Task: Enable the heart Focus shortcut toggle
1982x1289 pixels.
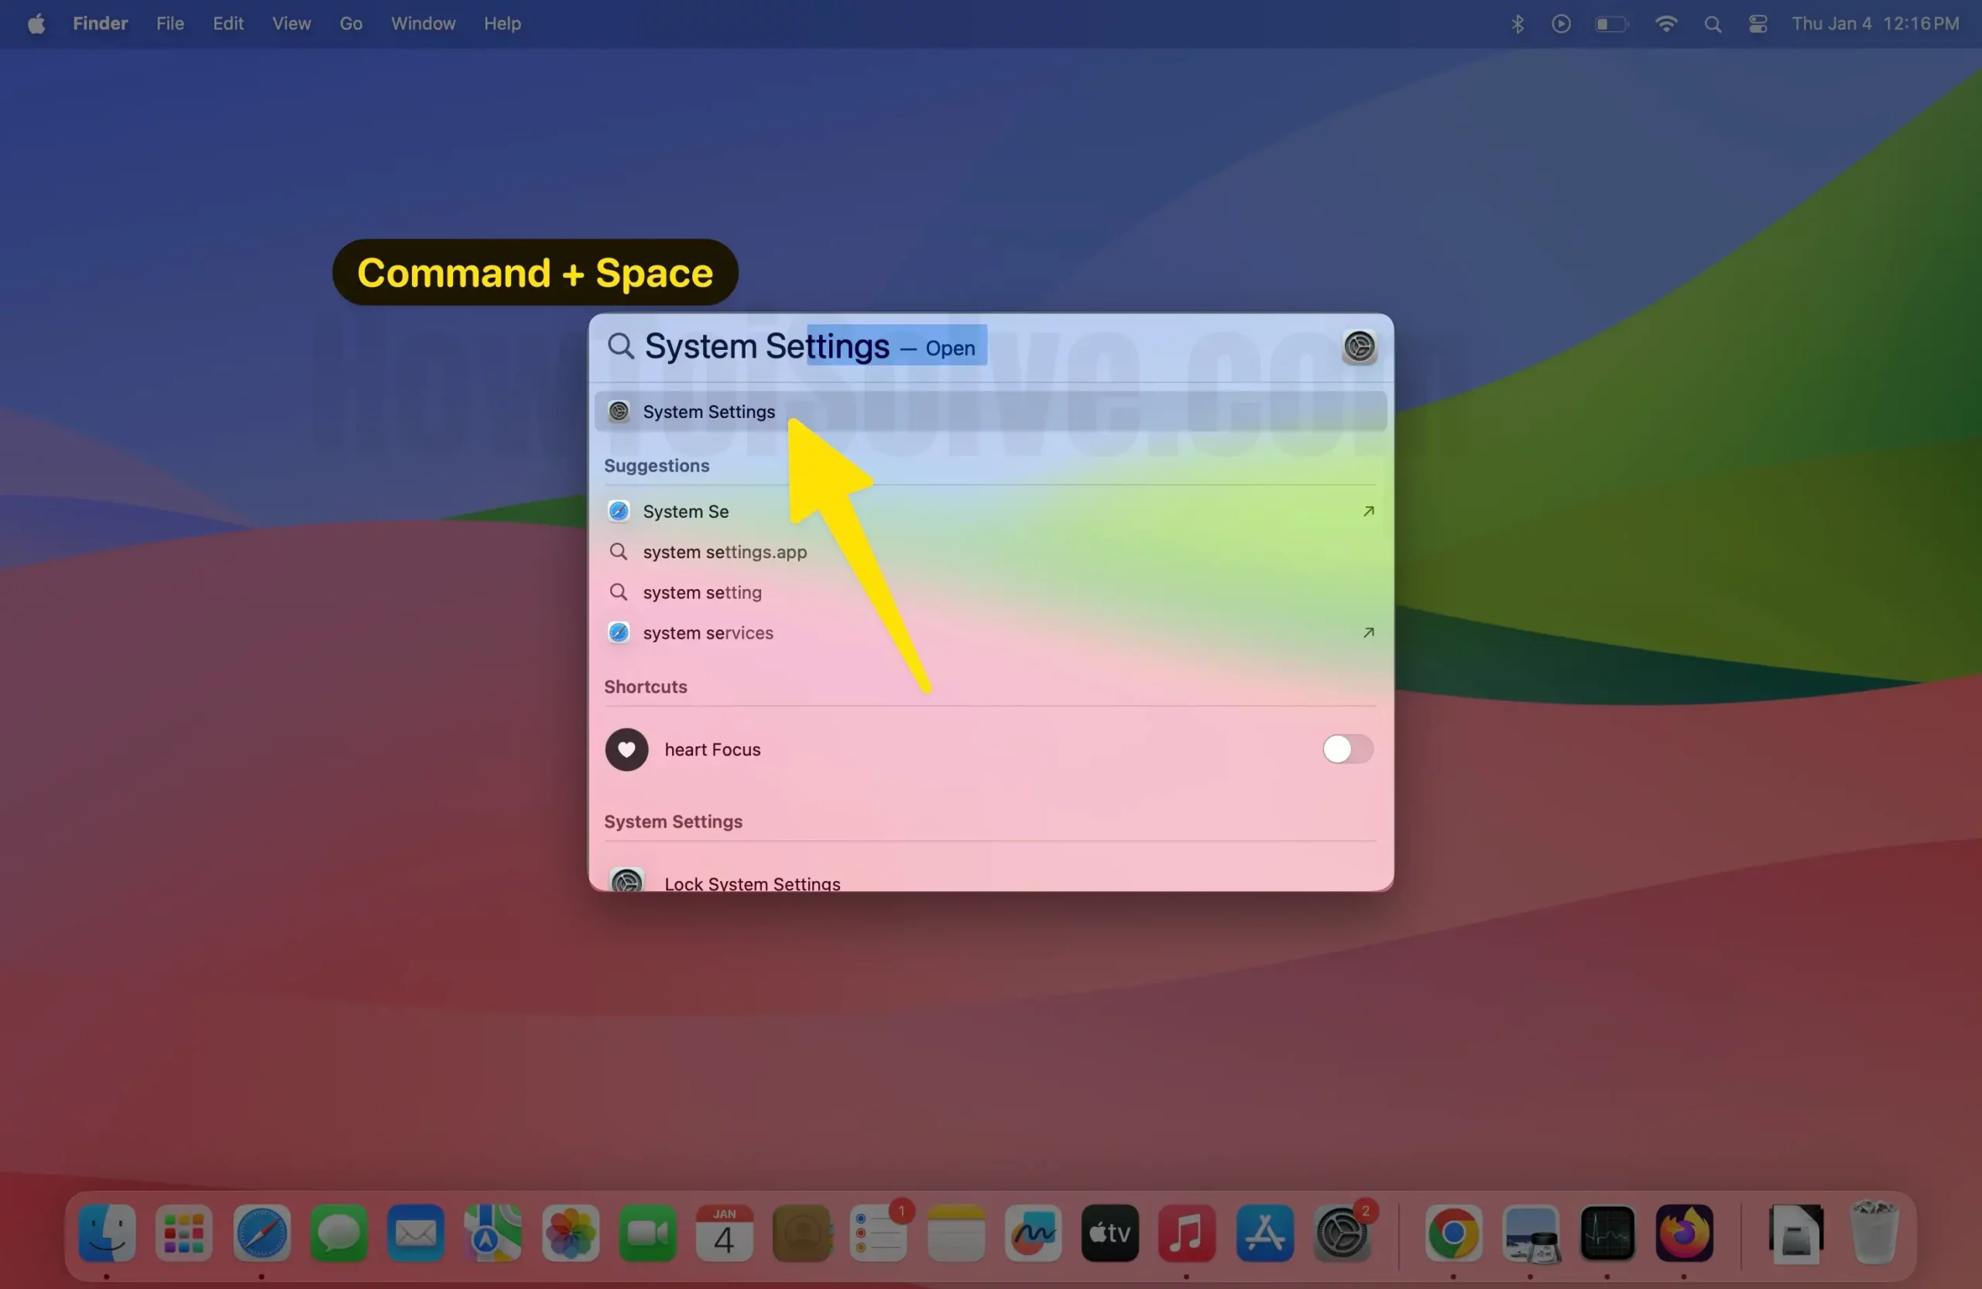Action: tap(1346, 749)
